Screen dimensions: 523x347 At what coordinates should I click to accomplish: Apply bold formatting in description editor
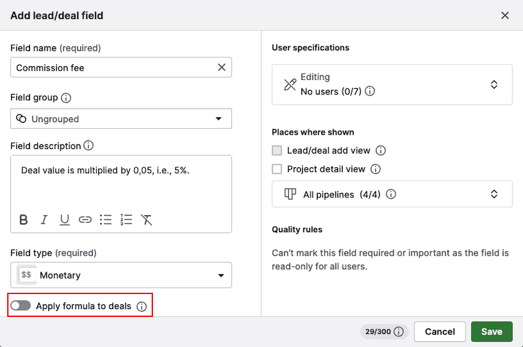pyautogui.click(x=24, y=220)
